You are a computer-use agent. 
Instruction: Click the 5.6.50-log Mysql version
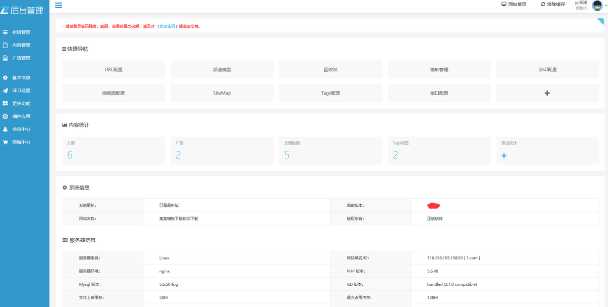coord(169,284)
